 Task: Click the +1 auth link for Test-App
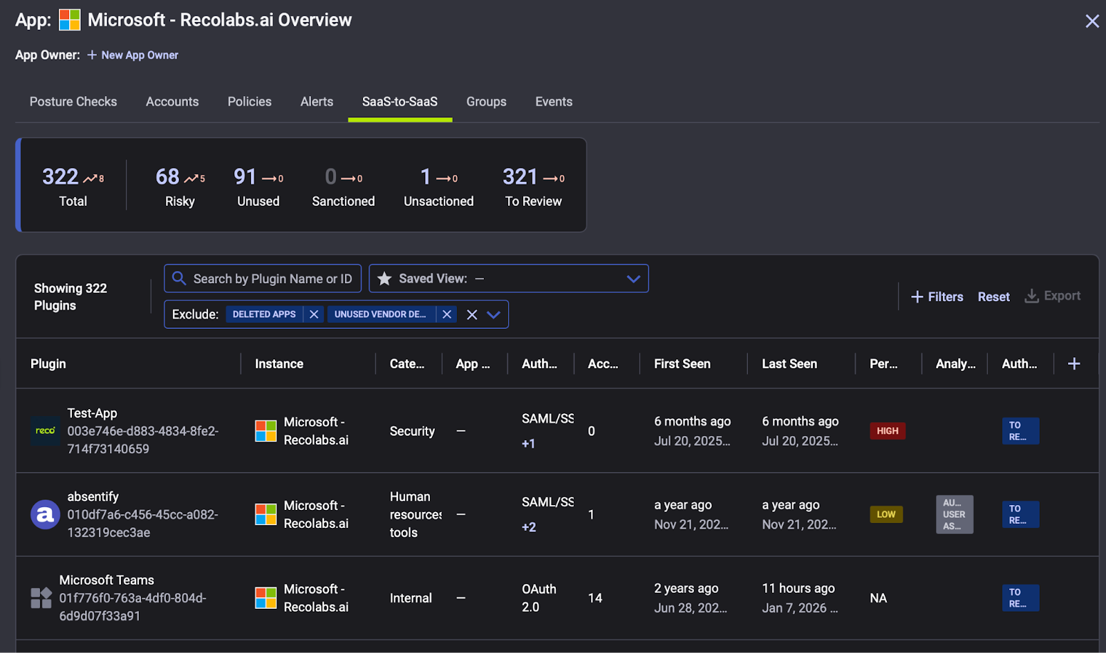(x=528, y=444)
